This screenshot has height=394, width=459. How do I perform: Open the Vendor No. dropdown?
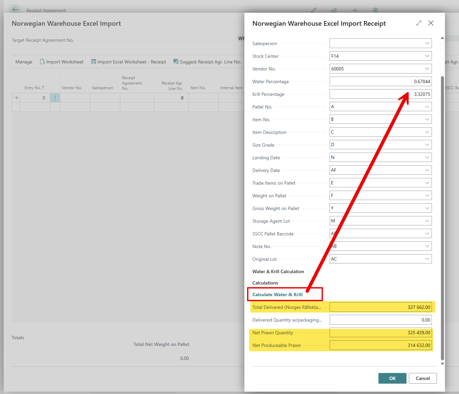click(x=427, y=69)
